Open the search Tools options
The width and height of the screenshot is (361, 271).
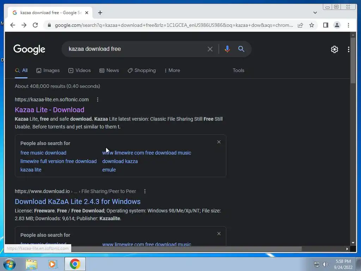[x=238, y=70]
